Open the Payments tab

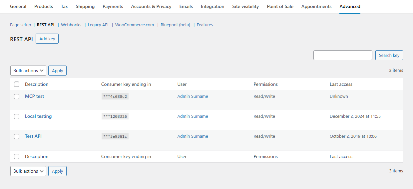[x=113, y=6]
